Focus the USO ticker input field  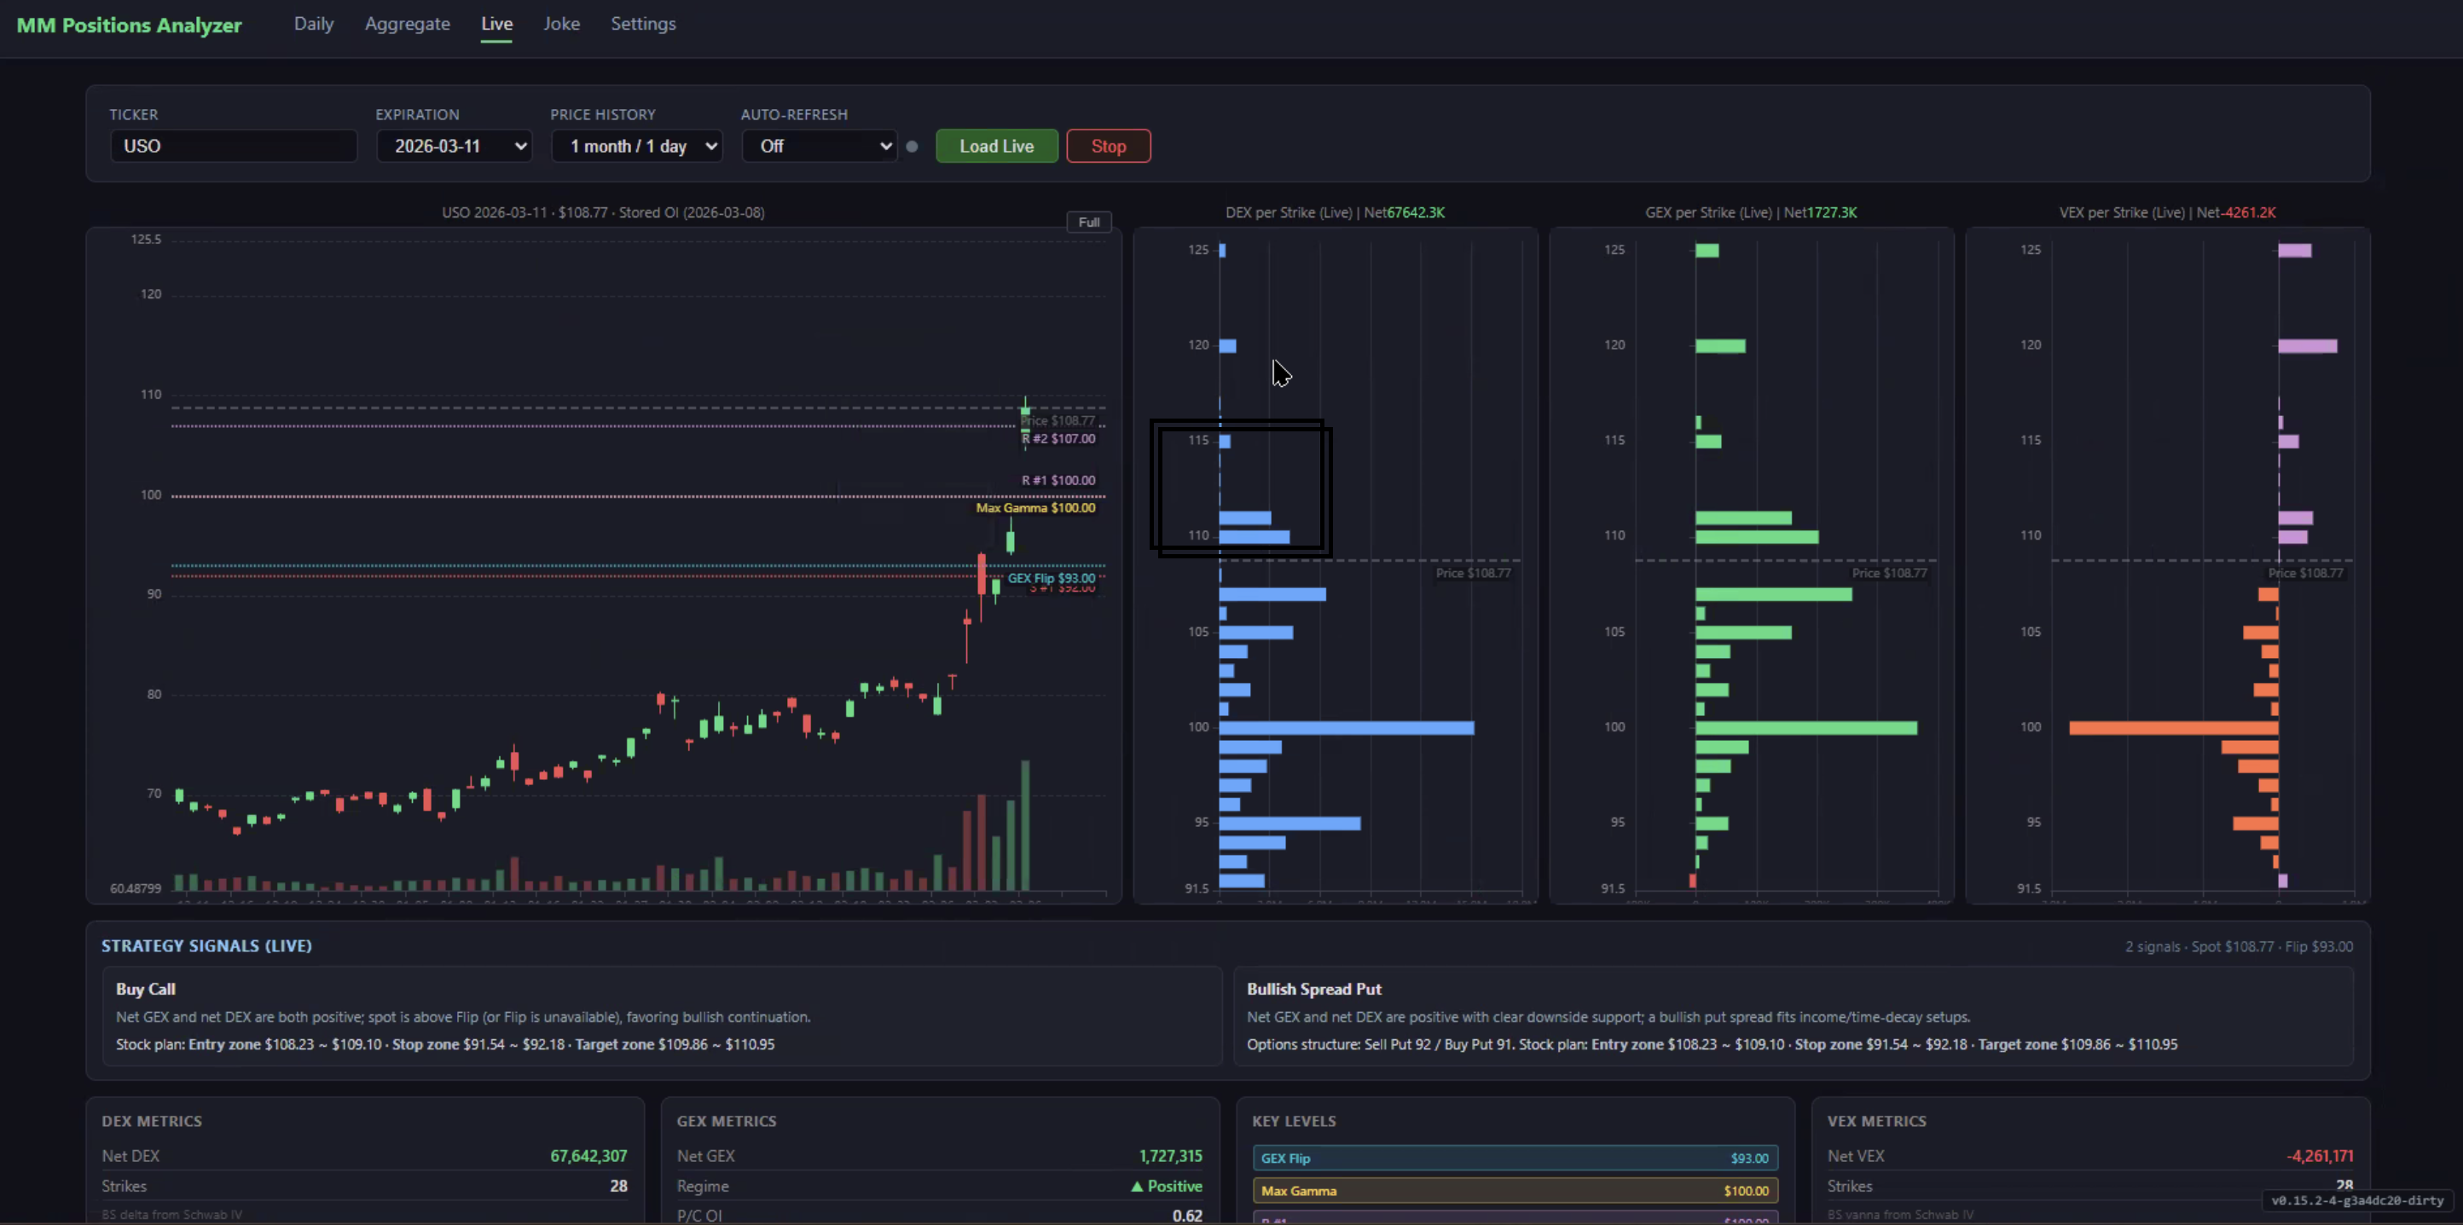234,146
